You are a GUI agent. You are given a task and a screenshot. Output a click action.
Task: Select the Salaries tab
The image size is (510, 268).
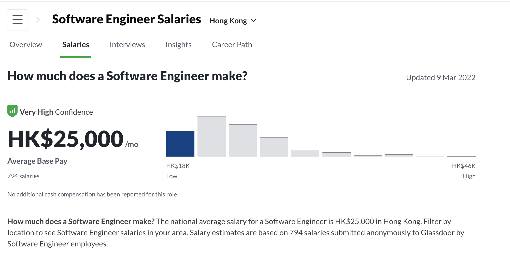tap(76, 45)
